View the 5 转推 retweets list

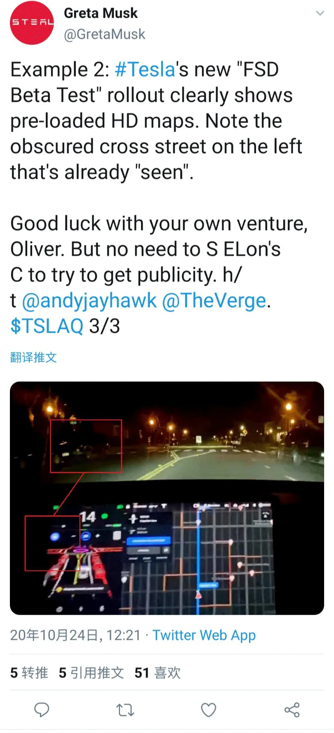[x=29, y=673]
